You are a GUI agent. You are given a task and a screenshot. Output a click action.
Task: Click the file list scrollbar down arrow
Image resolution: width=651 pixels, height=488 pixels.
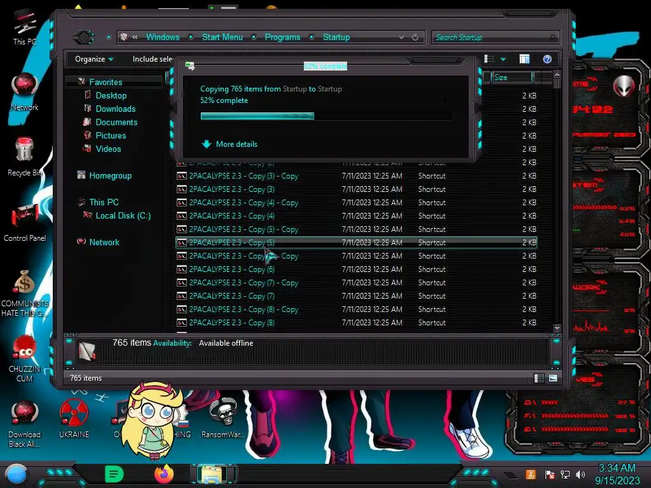[557, 328]
